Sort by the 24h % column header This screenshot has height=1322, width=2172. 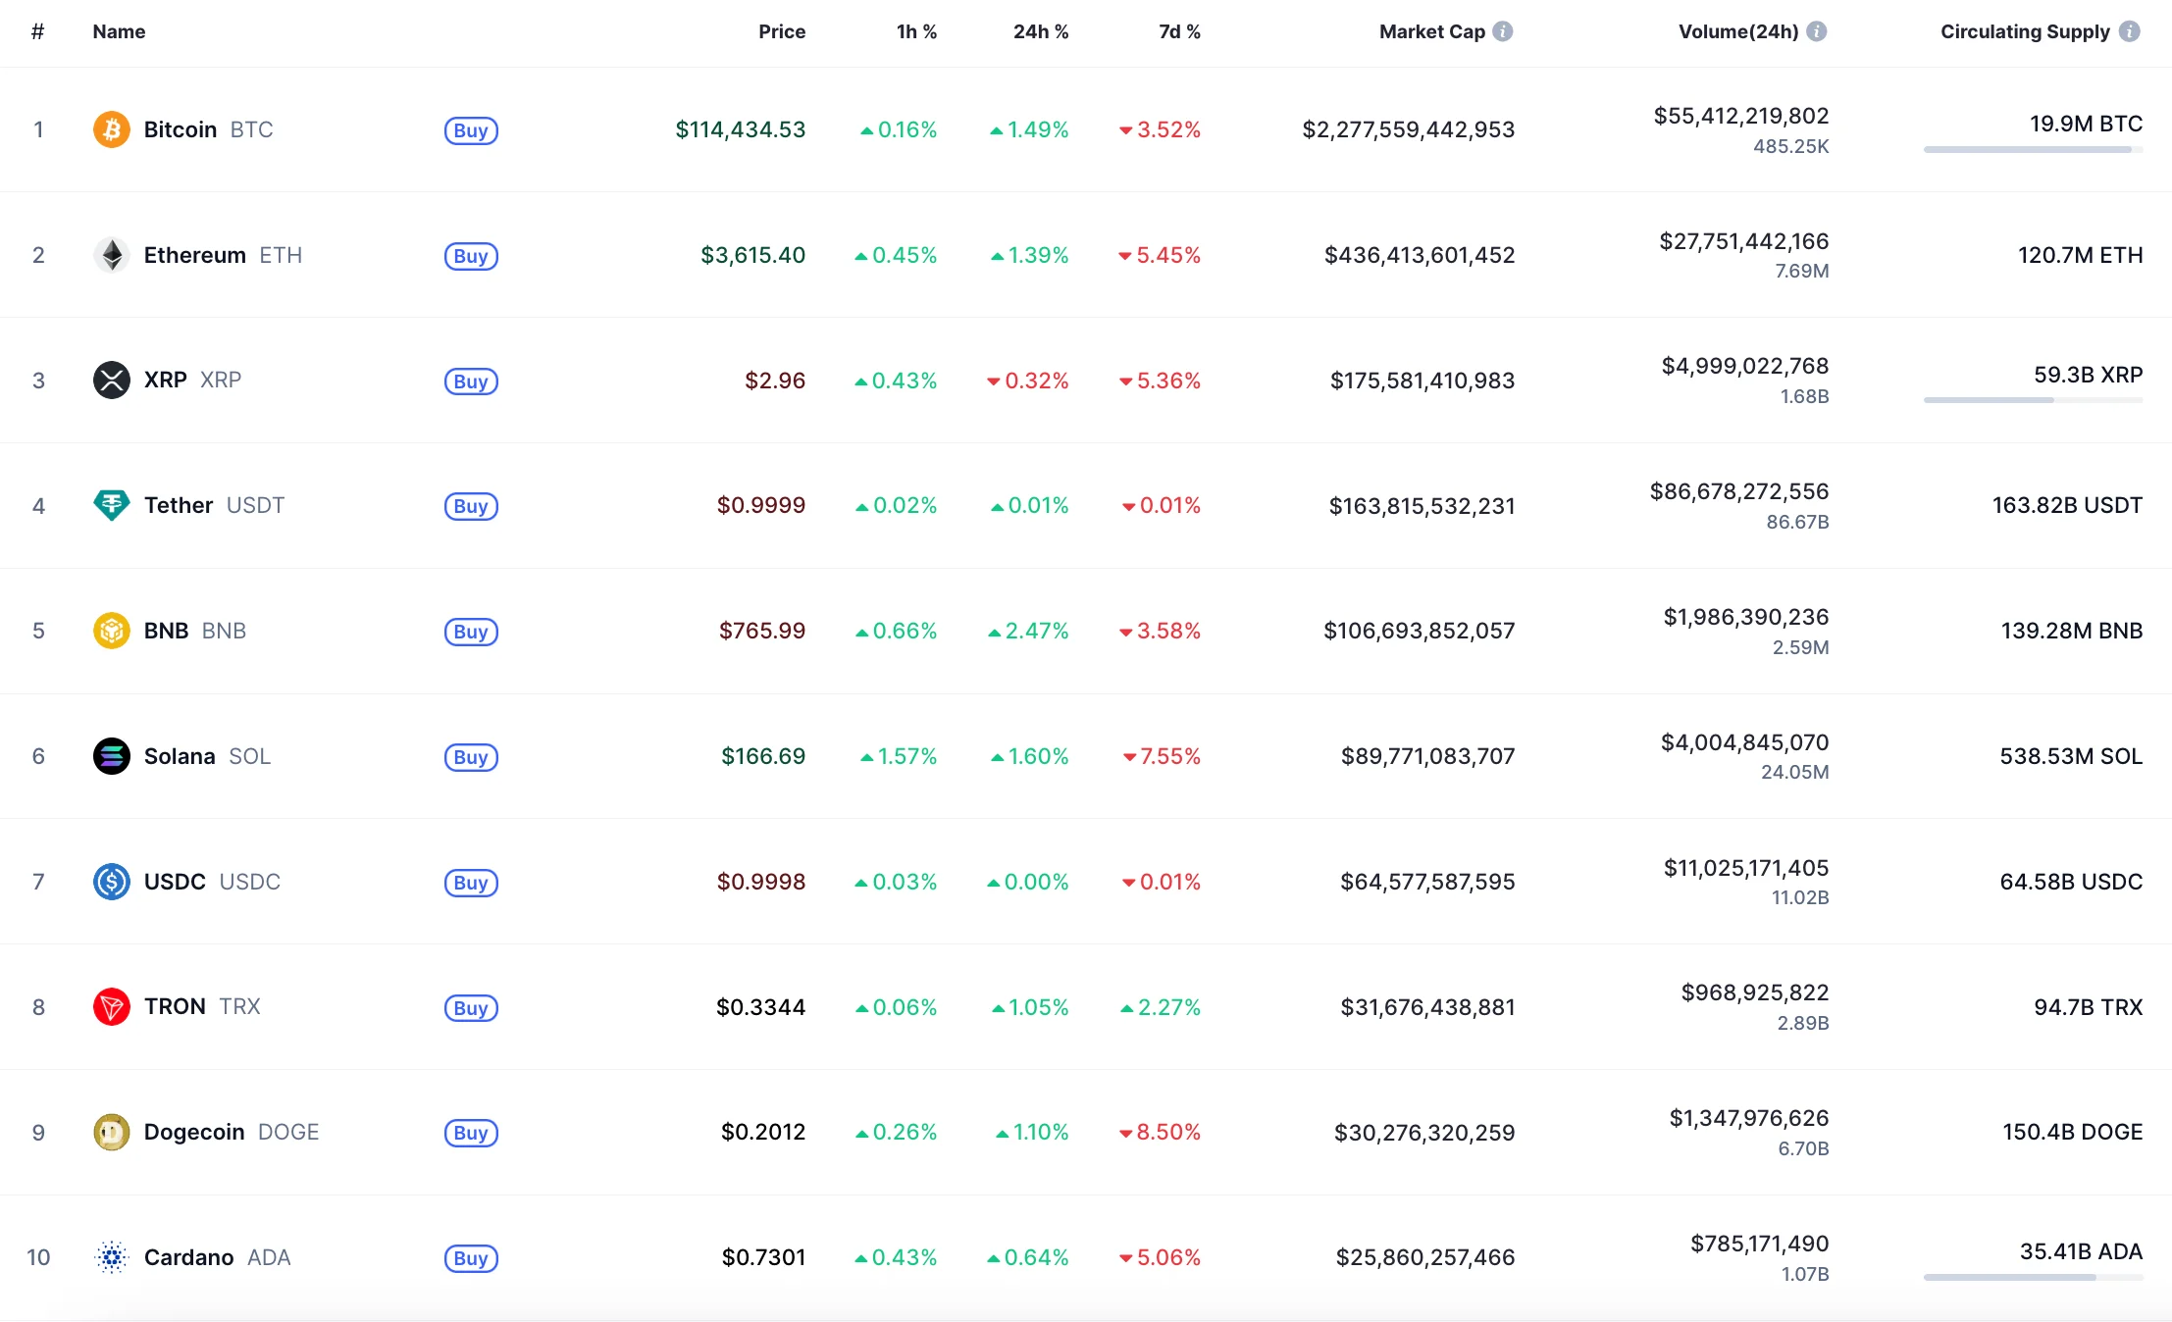point(1040,31)
